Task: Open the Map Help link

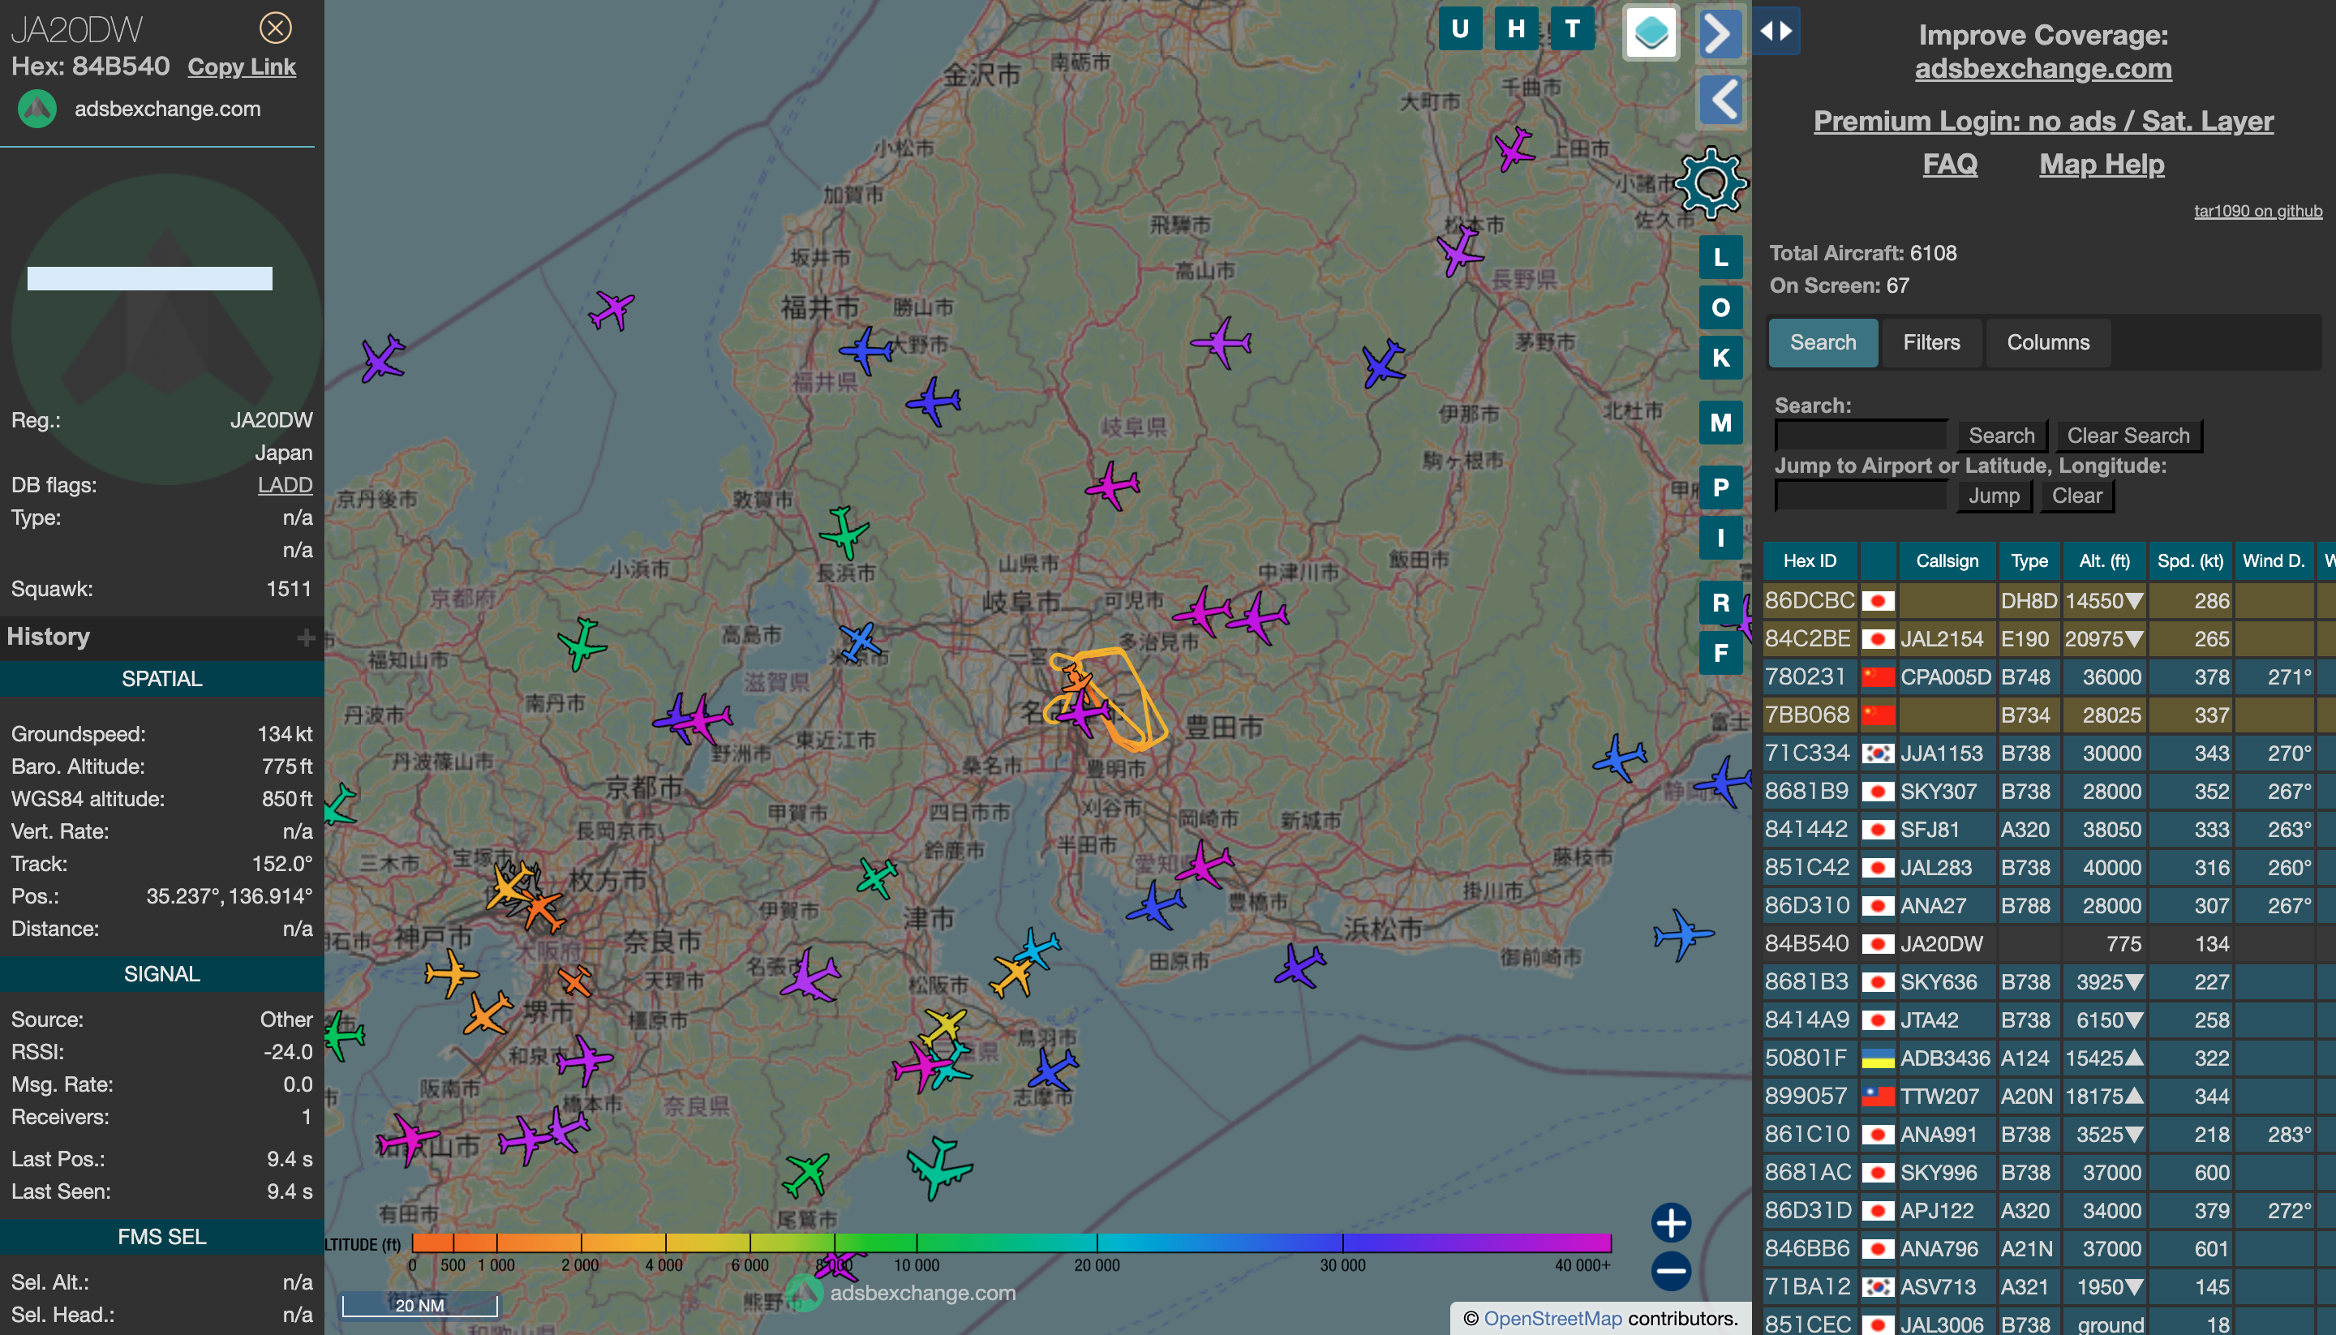Action: (2102, 164)
